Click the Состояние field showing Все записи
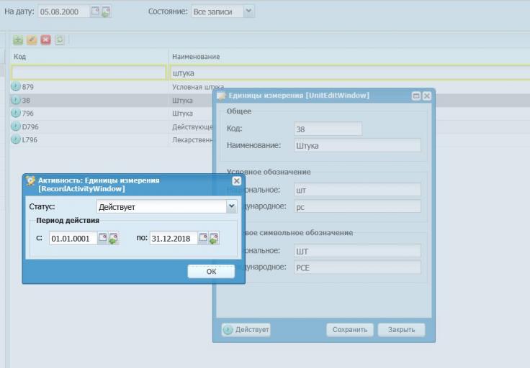The image size is (530, 368). point(217,11)
